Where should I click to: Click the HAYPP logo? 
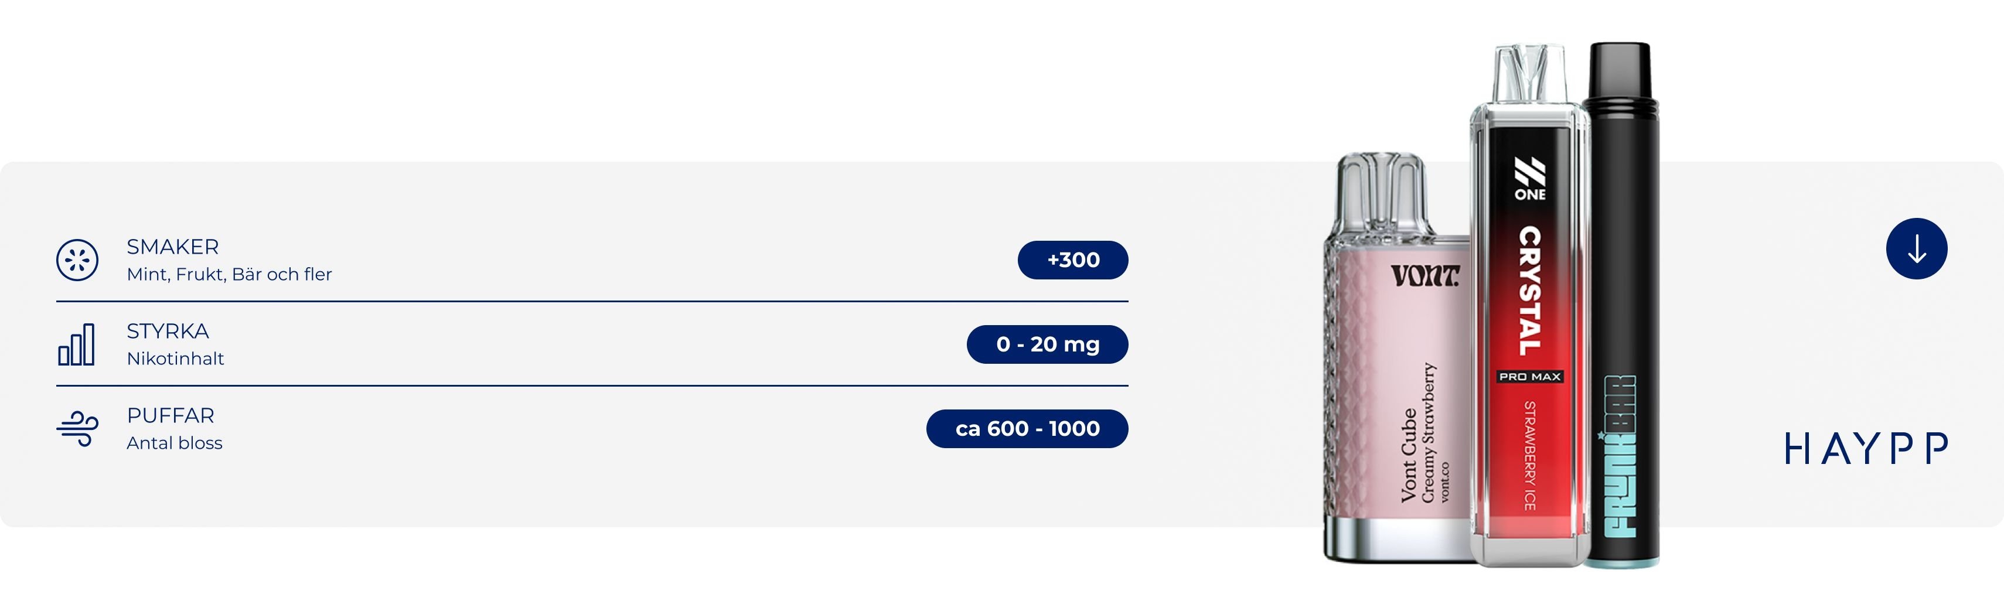click(x=1866, y=449)
